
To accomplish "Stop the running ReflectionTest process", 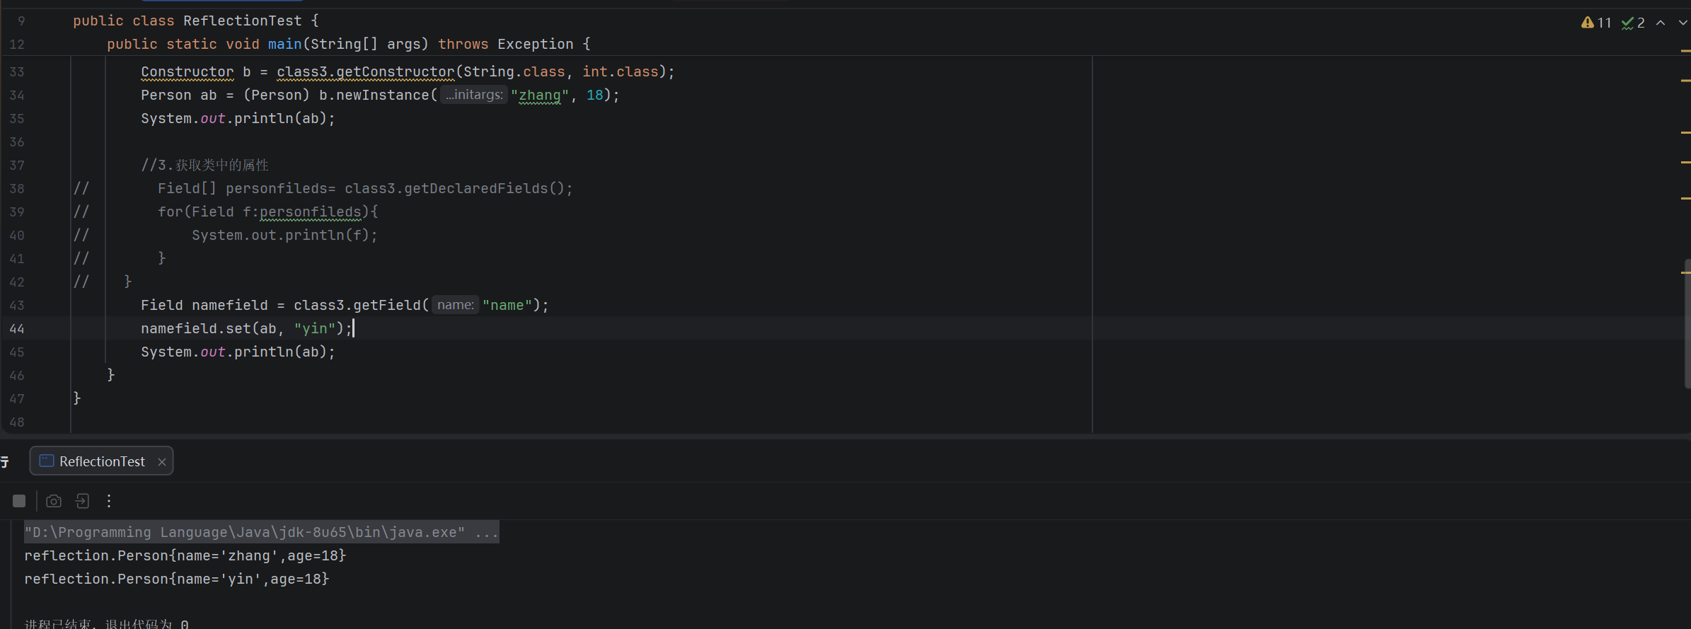I will (19, 501).
